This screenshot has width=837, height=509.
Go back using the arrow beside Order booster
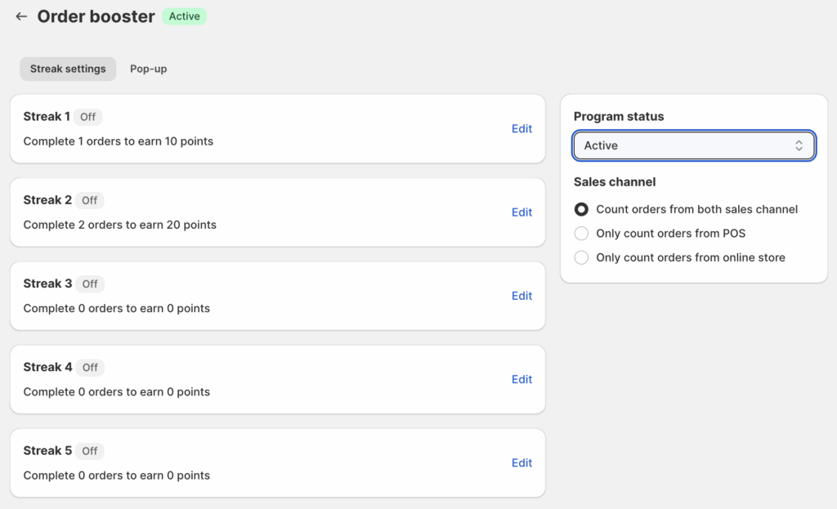(21, 16)
